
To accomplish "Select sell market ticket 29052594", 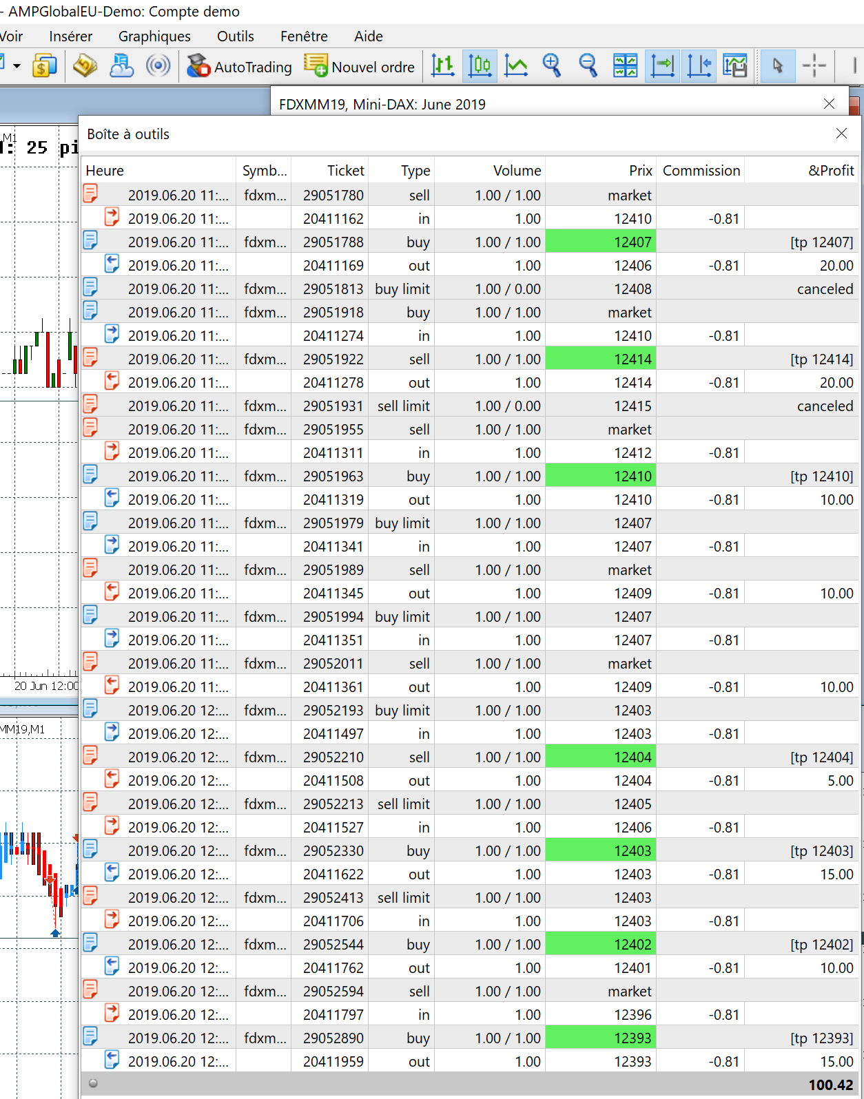I will click(x=470, y=991).
